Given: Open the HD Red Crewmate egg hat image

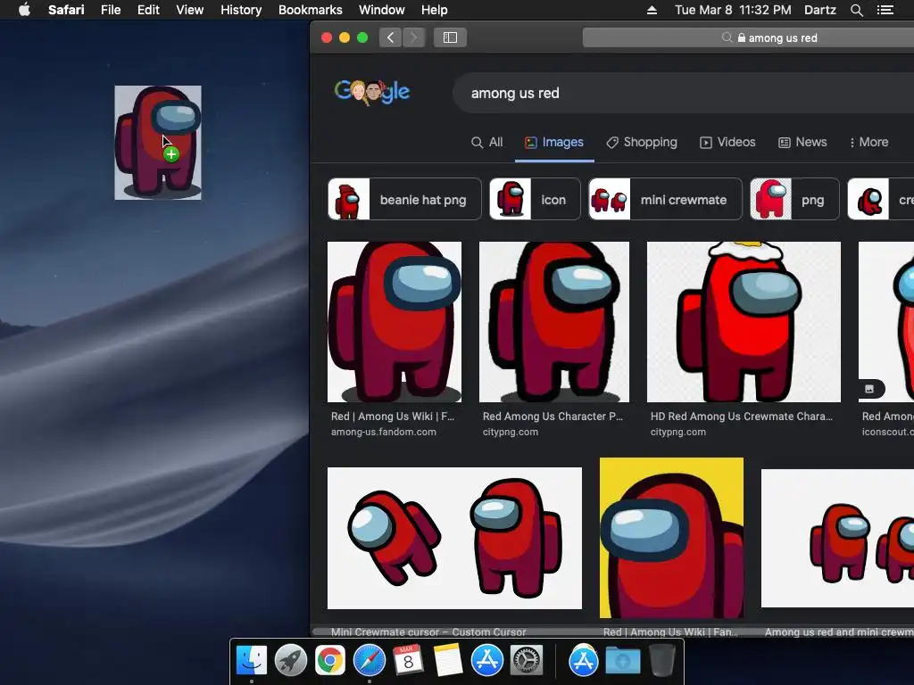Looking at the screenshot, I should tap(744, 322).
